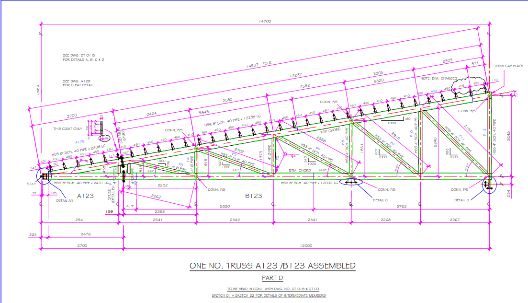Image resolution: width=528 pixels, height=303 pixels.
Task: Select the 'ONE NO. TRUSS A123 /B123 ASSEMBLED' title
Action: click(272, 266)
